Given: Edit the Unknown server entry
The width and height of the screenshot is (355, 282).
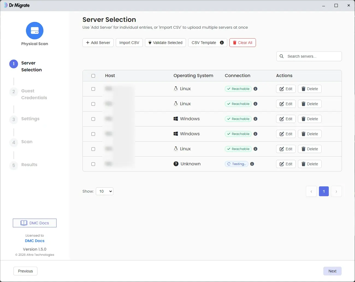Looking at the screenshot, I should click(x=286, y=164).
